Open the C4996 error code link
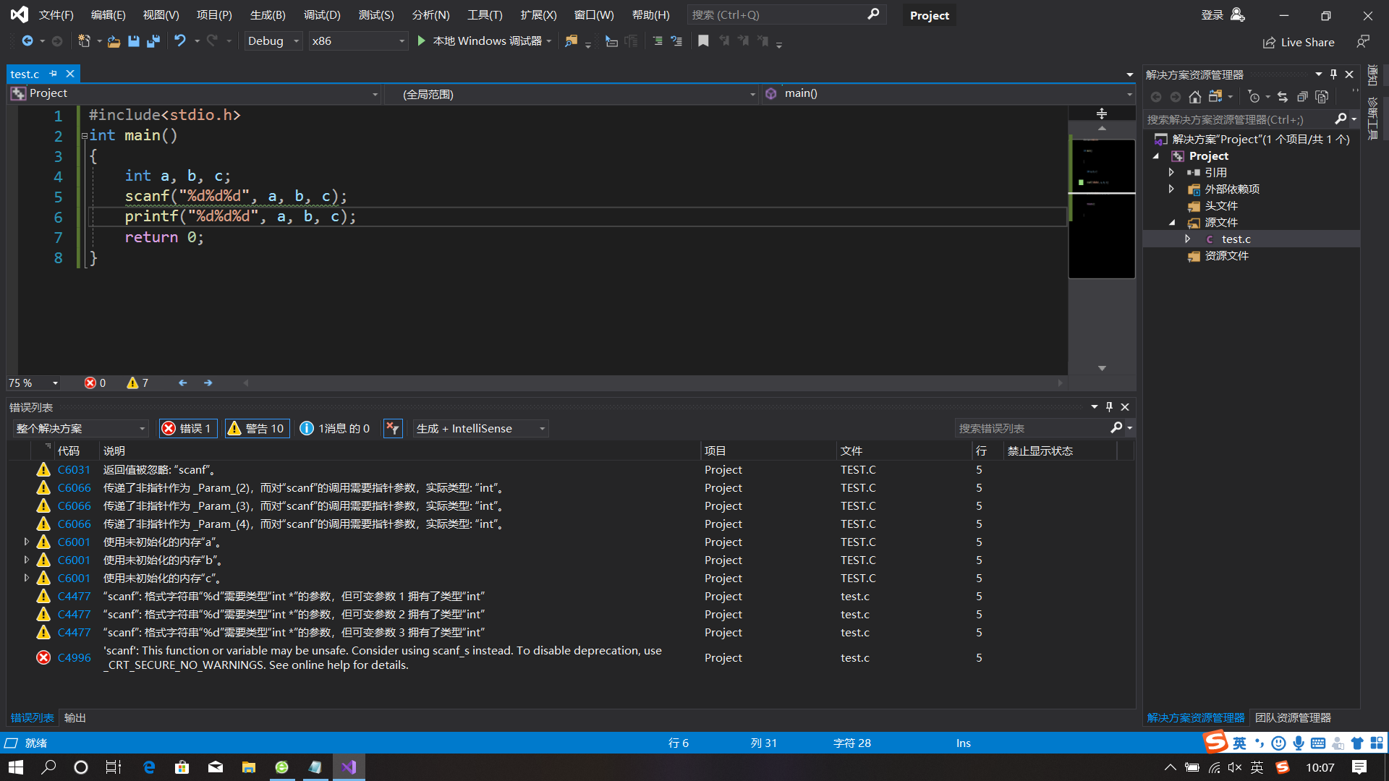 tap(75, 657)
